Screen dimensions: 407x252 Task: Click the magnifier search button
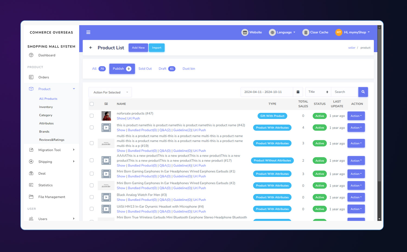click(363, 92)
